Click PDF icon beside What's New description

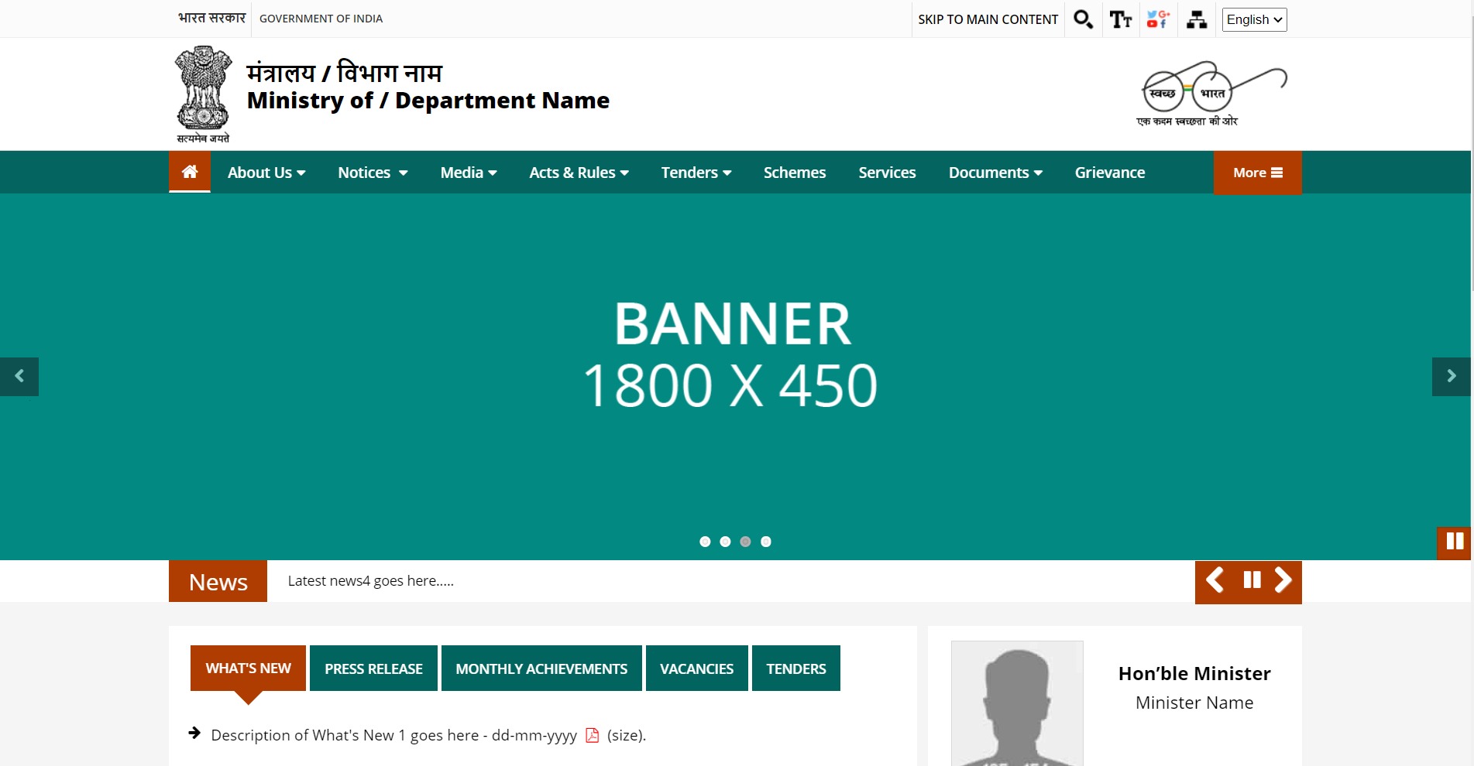[x=592, y=735]
